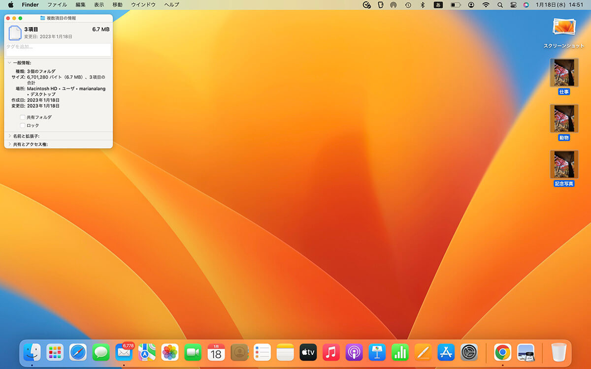Expand the 名前と拡張子 section
Screen dimensions: 591x369
click(9, 136)
